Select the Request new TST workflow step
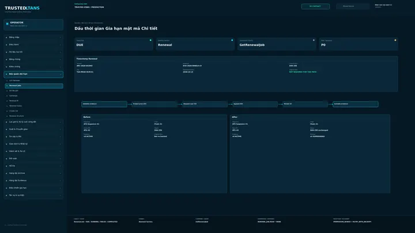The height and width of the screenshot is (233, 415). pos(205,104)
